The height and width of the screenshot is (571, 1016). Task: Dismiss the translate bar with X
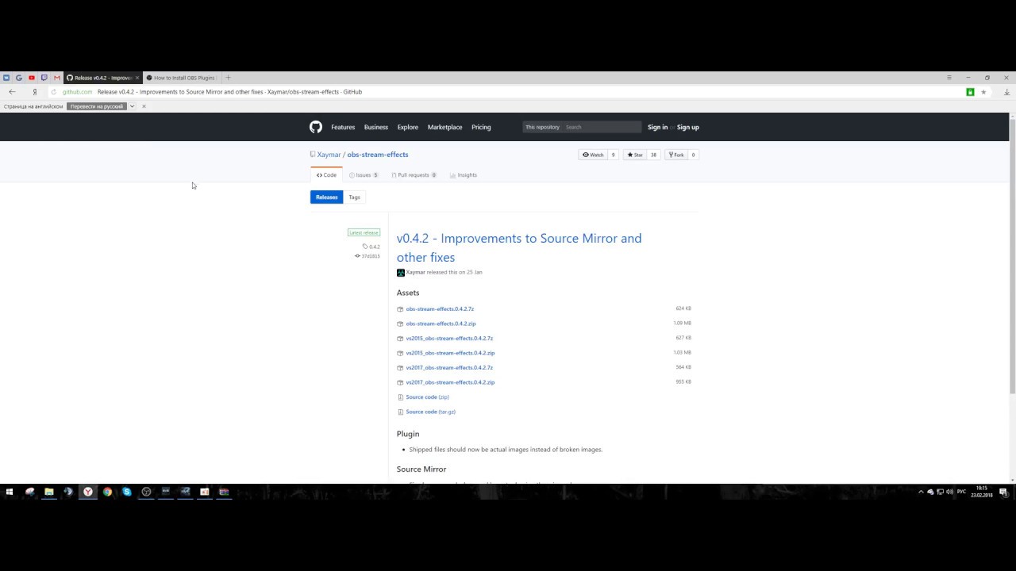144,106
